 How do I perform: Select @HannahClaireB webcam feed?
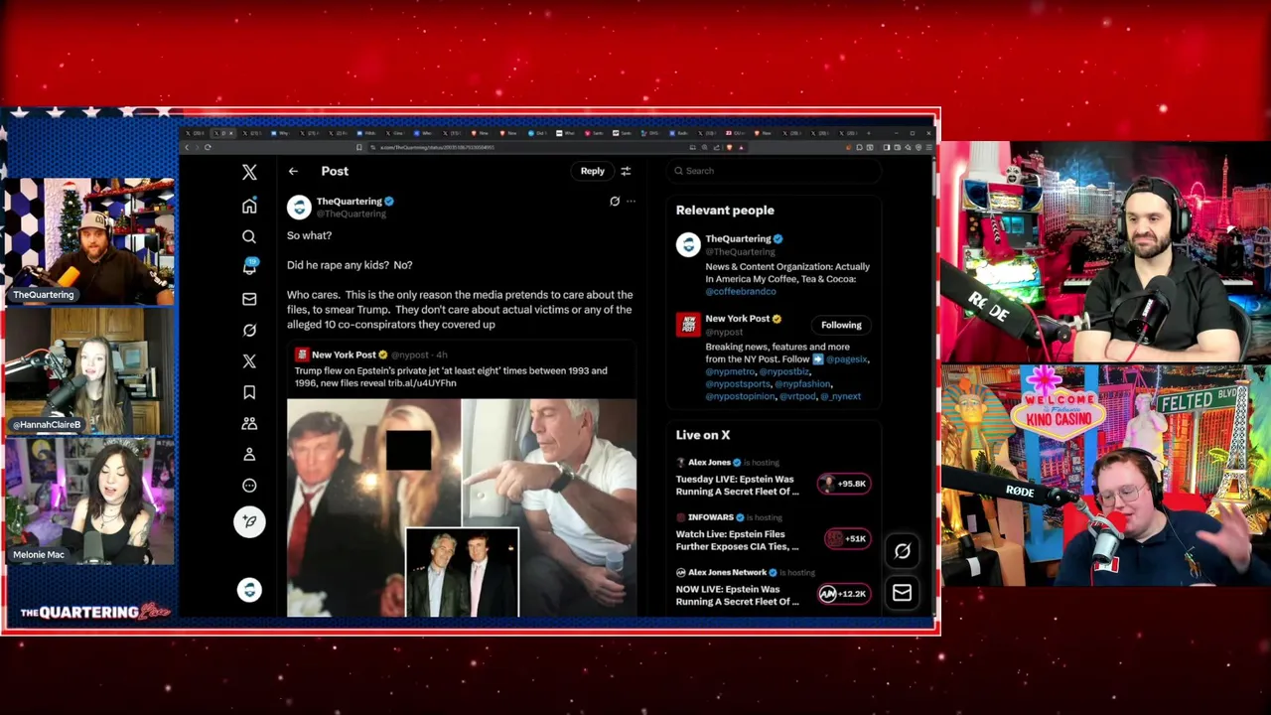[88, 371]
